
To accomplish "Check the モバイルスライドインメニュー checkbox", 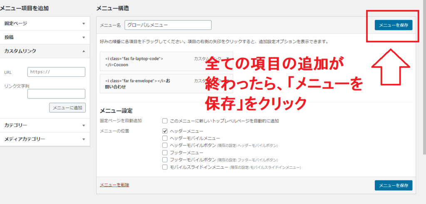I will click(165, 167).
